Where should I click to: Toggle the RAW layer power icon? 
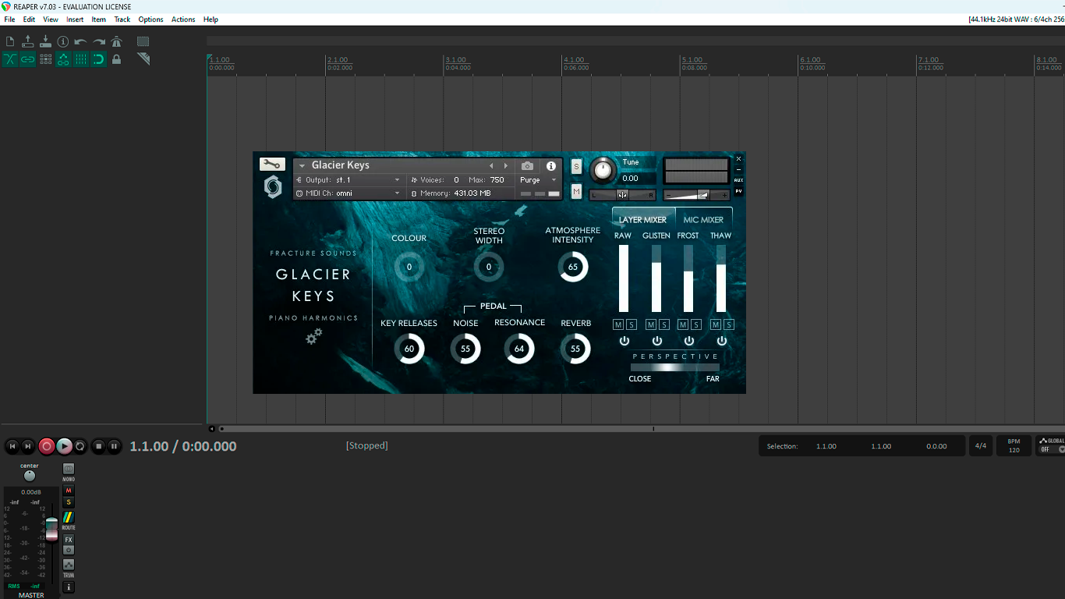tap(624, 341)
